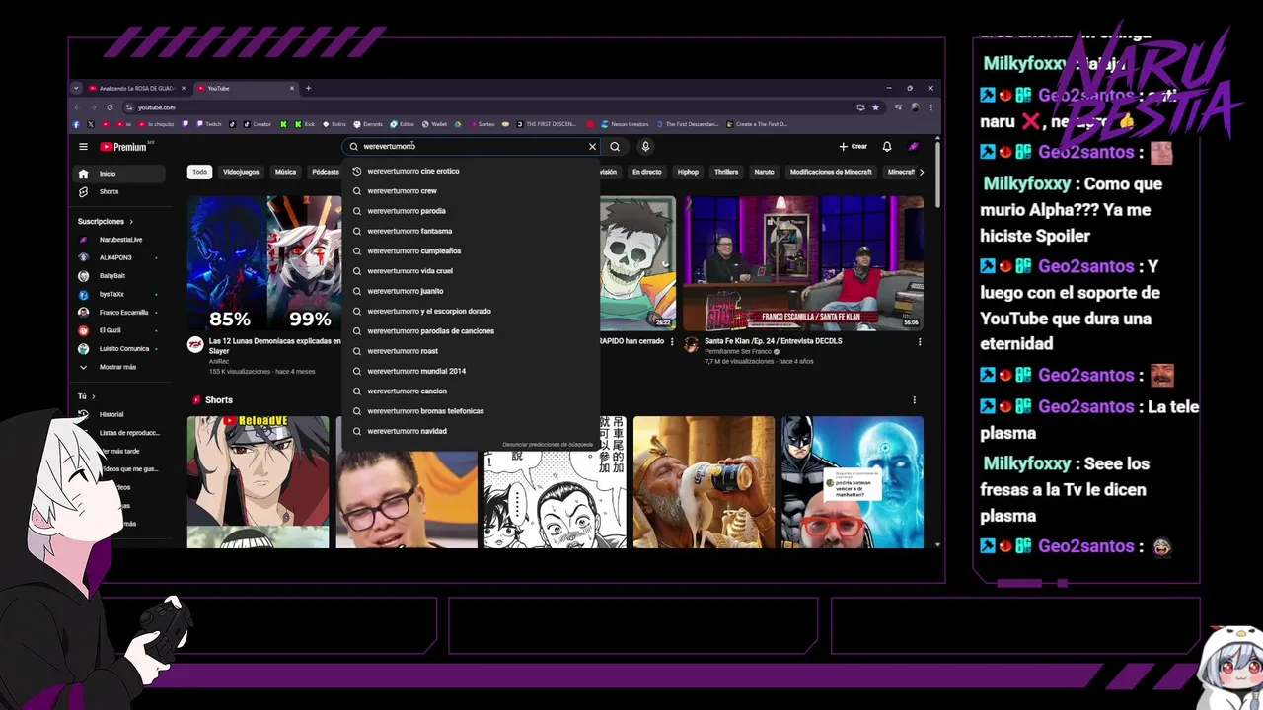The height and width of the screenshot is (710, 1263).
Task: Open the account avatar menu
Action: (x=914, y=146)
